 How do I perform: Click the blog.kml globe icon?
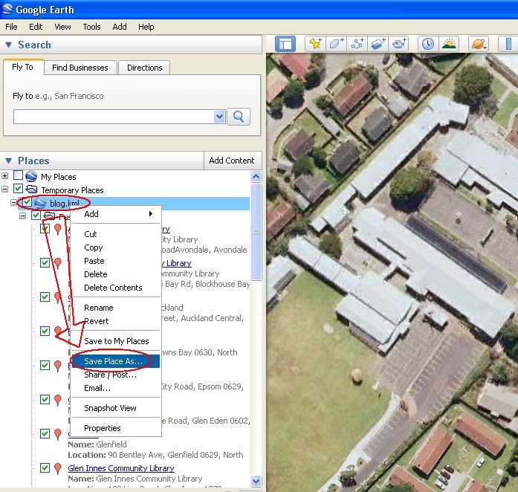tap(40, 203)
